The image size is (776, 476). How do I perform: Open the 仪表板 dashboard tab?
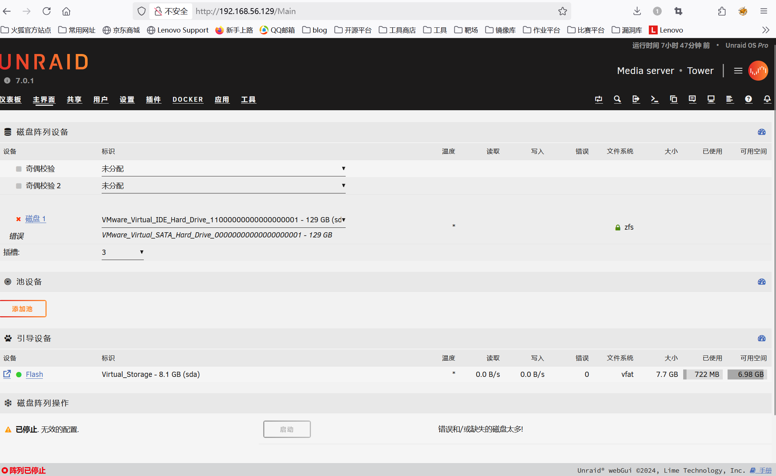[x=10, y=99]
